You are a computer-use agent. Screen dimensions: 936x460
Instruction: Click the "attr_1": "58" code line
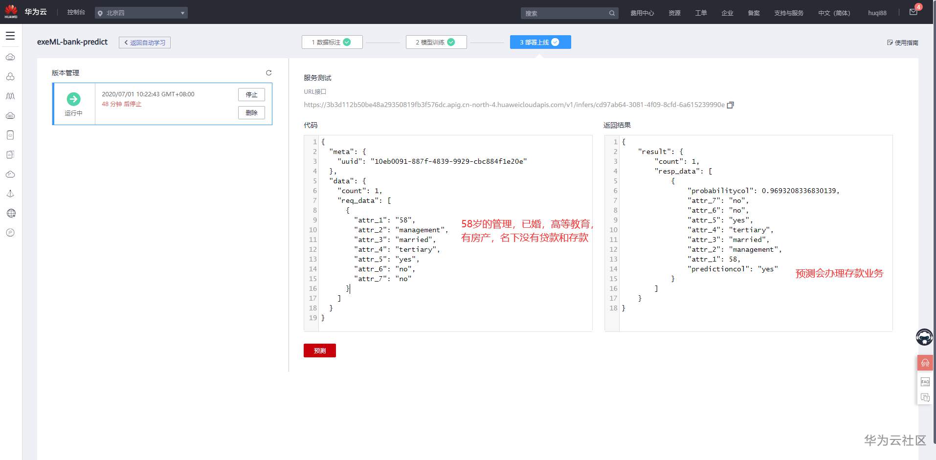coord(385,220)
